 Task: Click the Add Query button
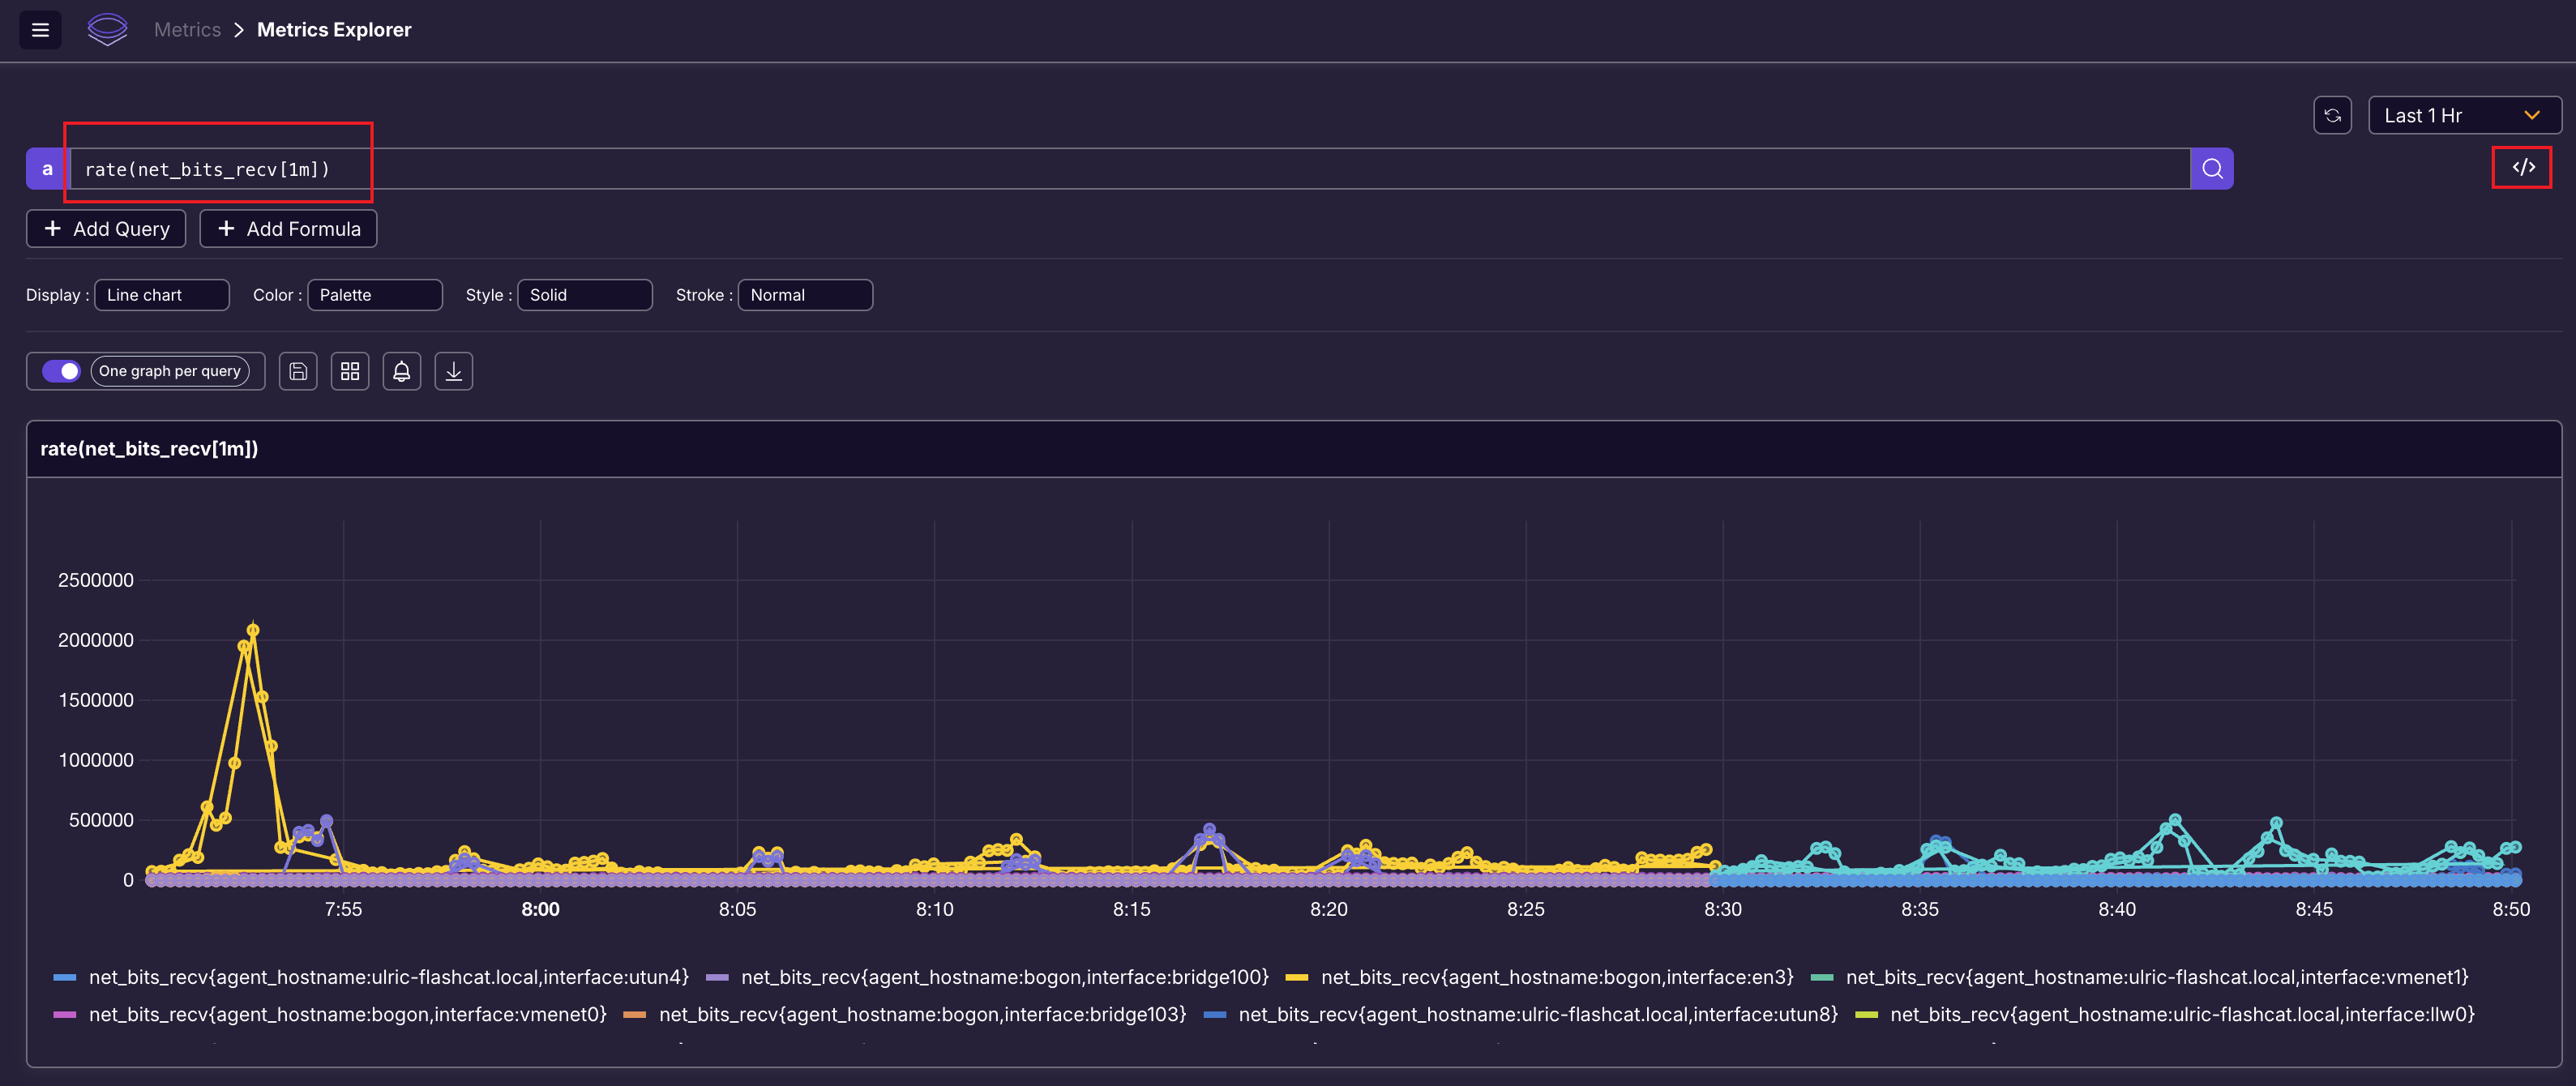pyautogui.click(x=107, y=229)
